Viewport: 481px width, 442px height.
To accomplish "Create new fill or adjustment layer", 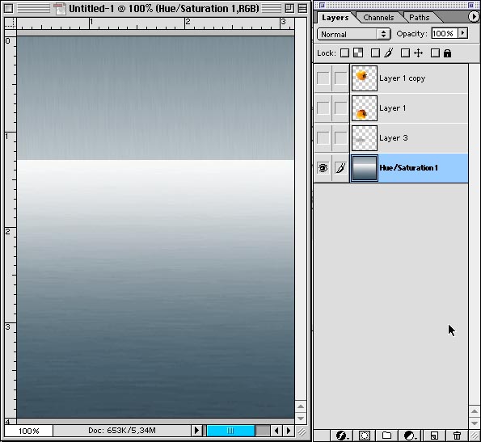I will coord(410,436).
